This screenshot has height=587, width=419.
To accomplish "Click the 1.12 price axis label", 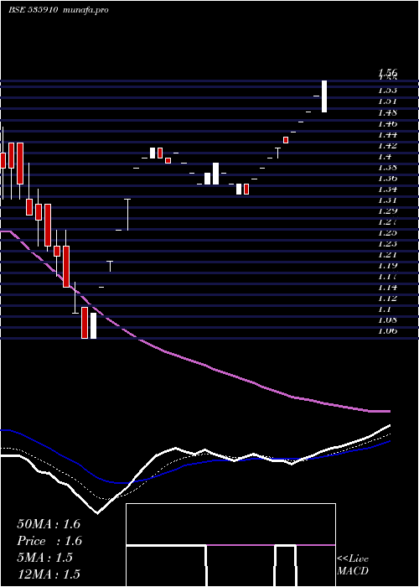I will coord(387,299).
